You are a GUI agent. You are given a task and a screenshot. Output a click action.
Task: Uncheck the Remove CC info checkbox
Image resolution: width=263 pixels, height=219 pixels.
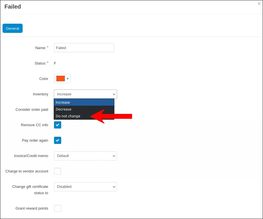coord(57,125)
